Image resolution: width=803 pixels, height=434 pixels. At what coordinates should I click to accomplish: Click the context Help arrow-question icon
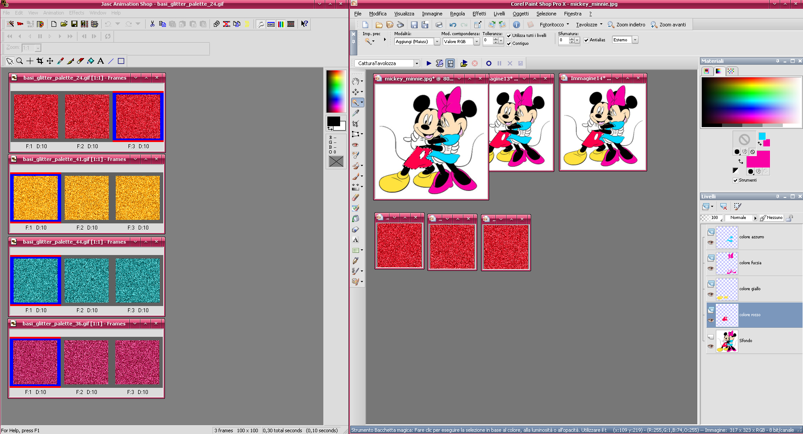pos(304,24)
